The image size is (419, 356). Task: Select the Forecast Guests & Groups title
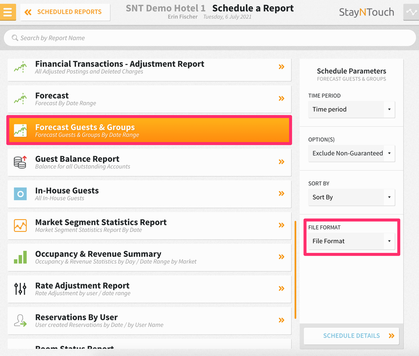click(x=85, y=127)
